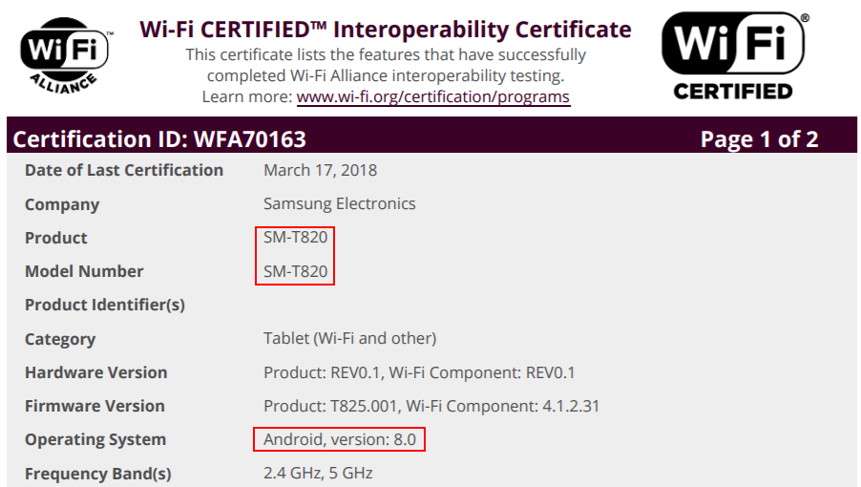
Task: Click the Tablet (Wi-Fi and other) category value
Action: [349, 338]
